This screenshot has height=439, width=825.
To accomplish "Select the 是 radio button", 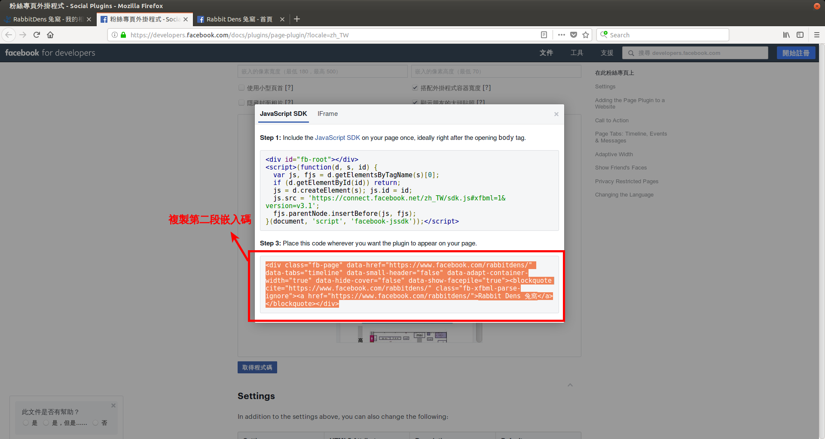I will point(26,423).
